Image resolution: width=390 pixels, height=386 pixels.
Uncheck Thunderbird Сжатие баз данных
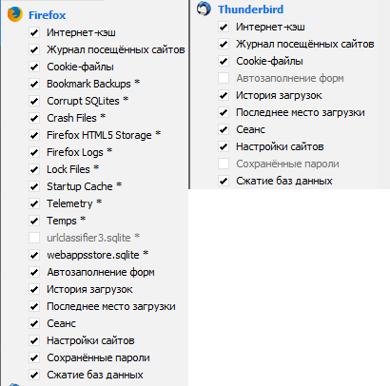click(224, 181)
